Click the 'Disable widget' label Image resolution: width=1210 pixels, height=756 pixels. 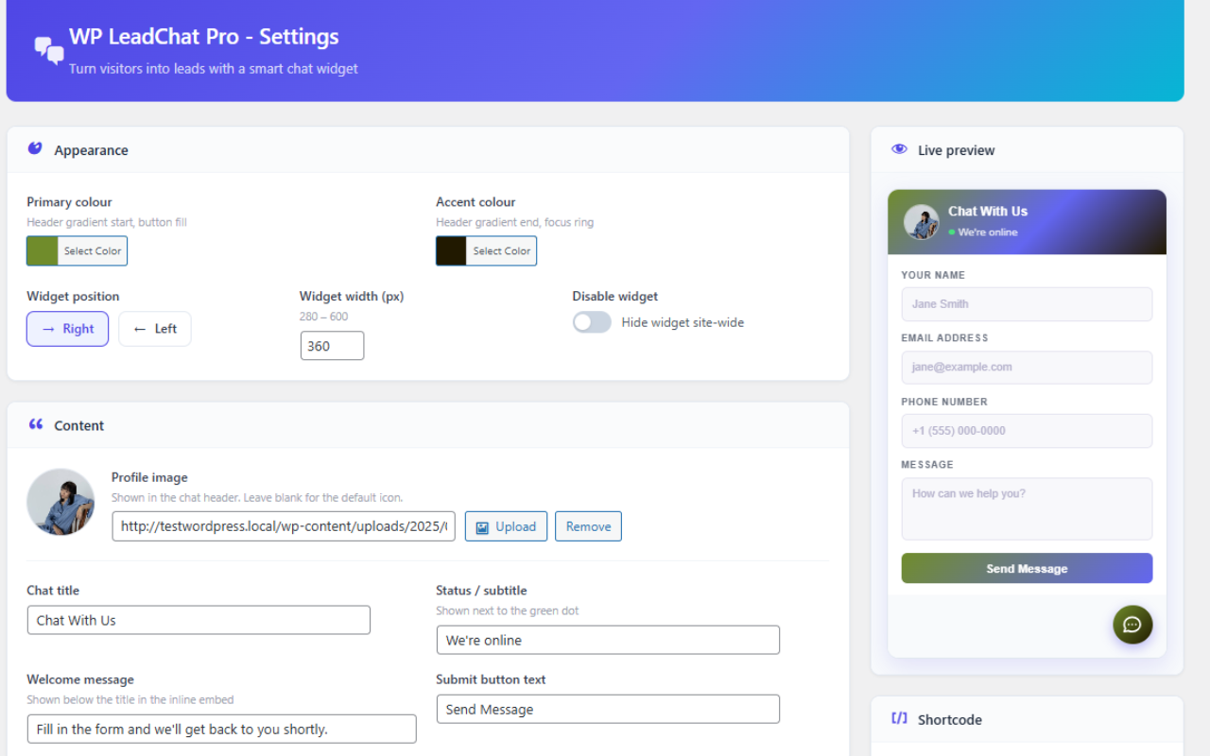pos(614,296)
